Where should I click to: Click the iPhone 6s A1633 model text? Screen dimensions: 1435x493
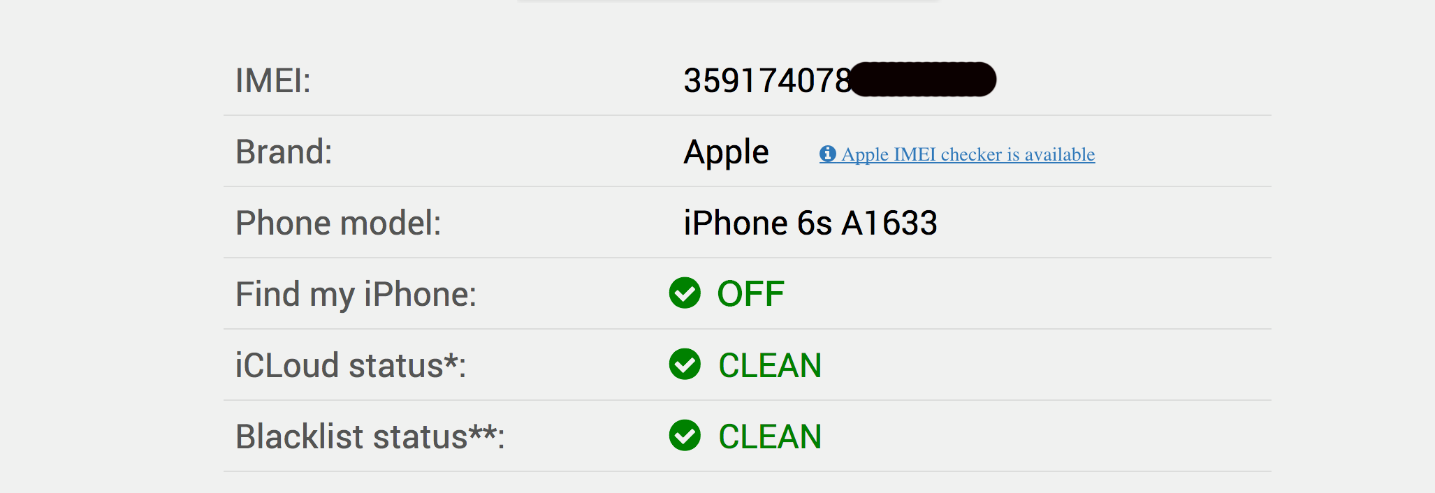(x=810, y=223)
